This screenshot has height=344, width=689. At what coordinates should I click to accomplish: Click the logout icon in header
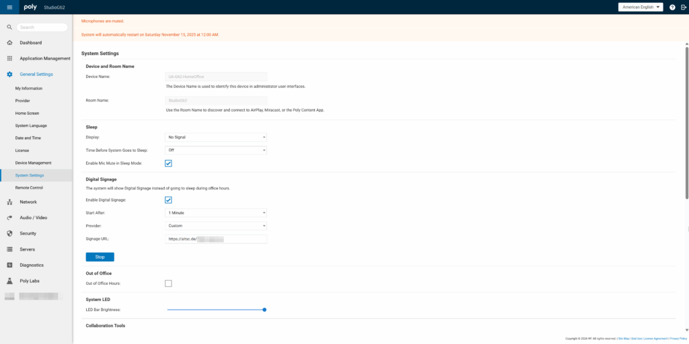683,7
